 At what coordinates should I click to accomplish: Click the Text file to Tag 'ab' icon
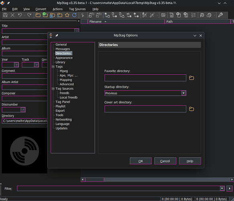129,15
